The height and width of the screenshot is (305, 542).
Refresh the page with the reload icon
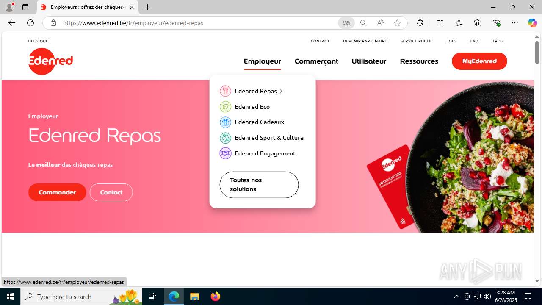(x=30, y=23)
